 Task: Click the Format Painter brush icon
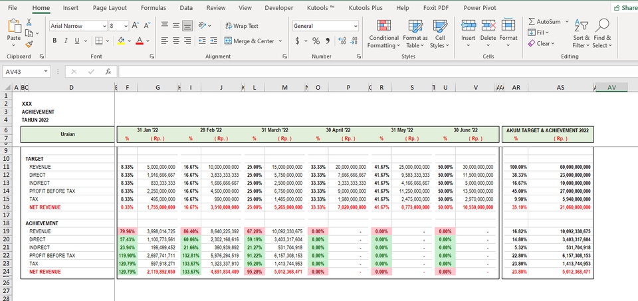tap(29, 45)
